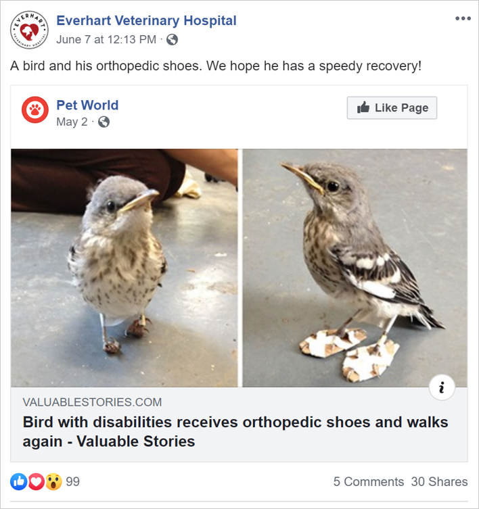Click the Pet World paw avatar icon

(35, 110)
